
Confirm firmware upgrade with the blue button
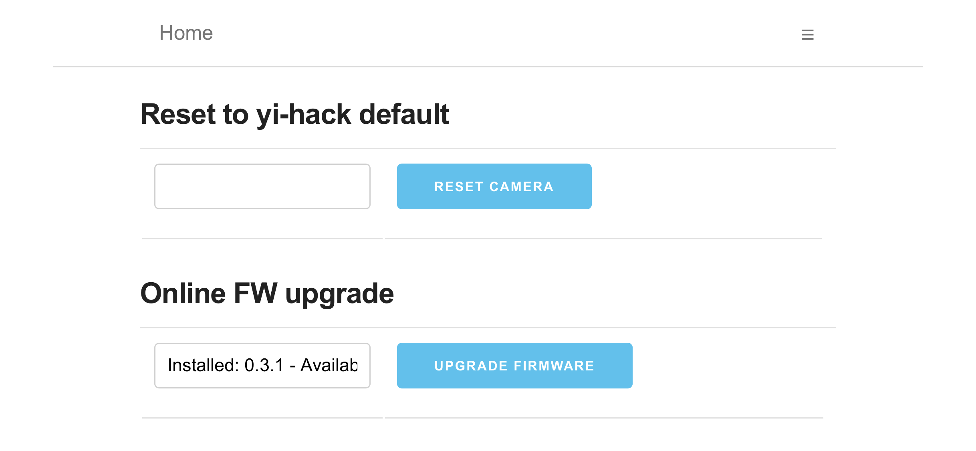514,365
